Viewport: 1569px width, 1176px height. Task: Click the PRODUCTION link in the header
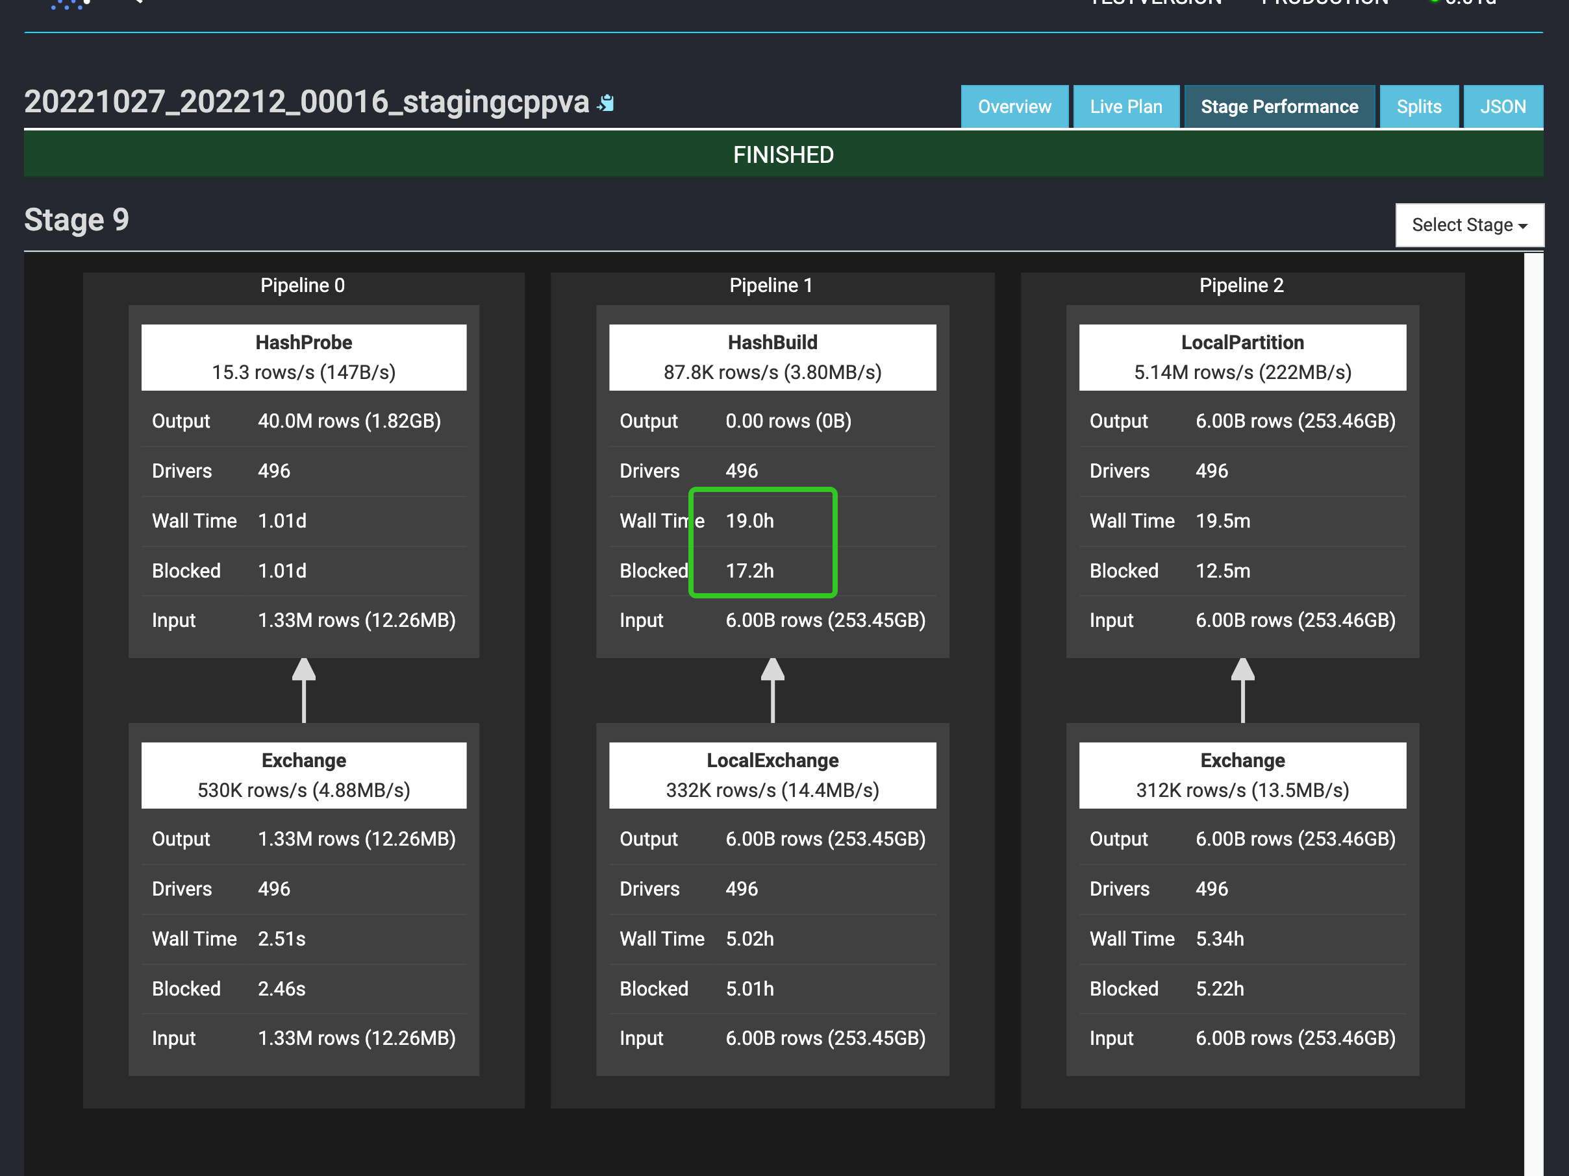[1325, 3]
